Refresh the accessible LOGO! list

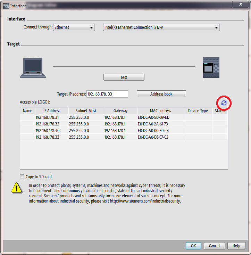(x=224, y=103)
